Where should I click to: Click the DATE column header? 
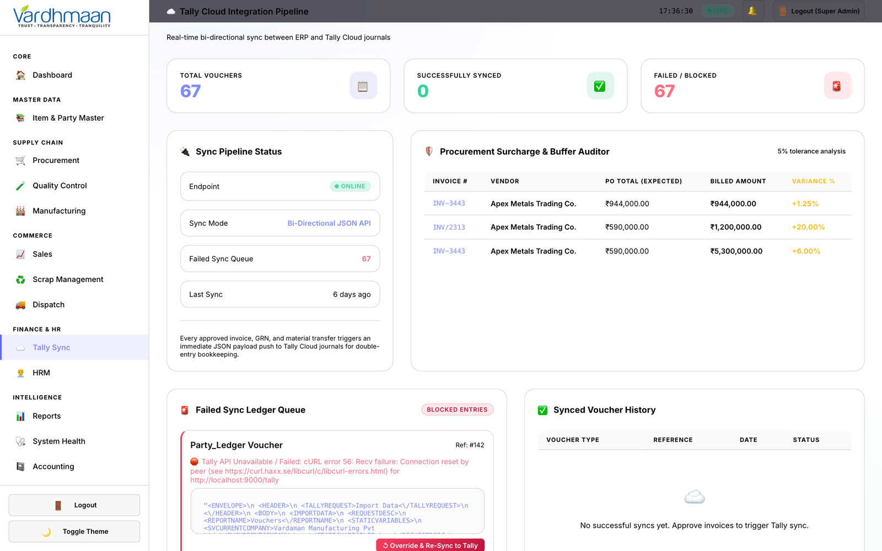[748, 440]
